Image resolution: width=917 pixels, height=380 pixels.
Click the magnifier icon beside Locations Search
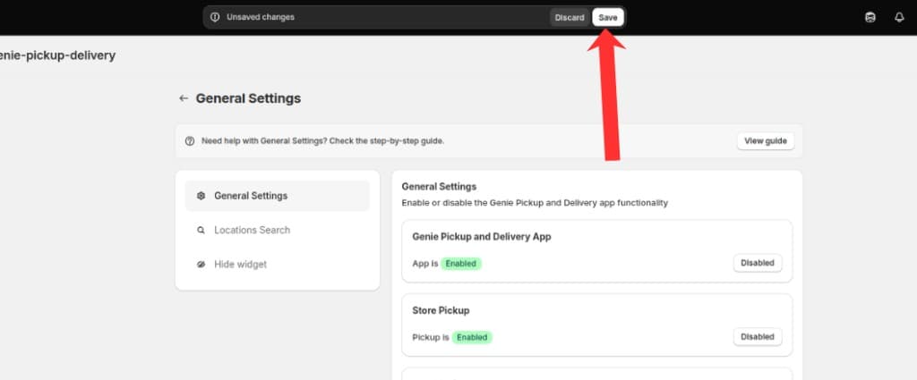[201, 230]
